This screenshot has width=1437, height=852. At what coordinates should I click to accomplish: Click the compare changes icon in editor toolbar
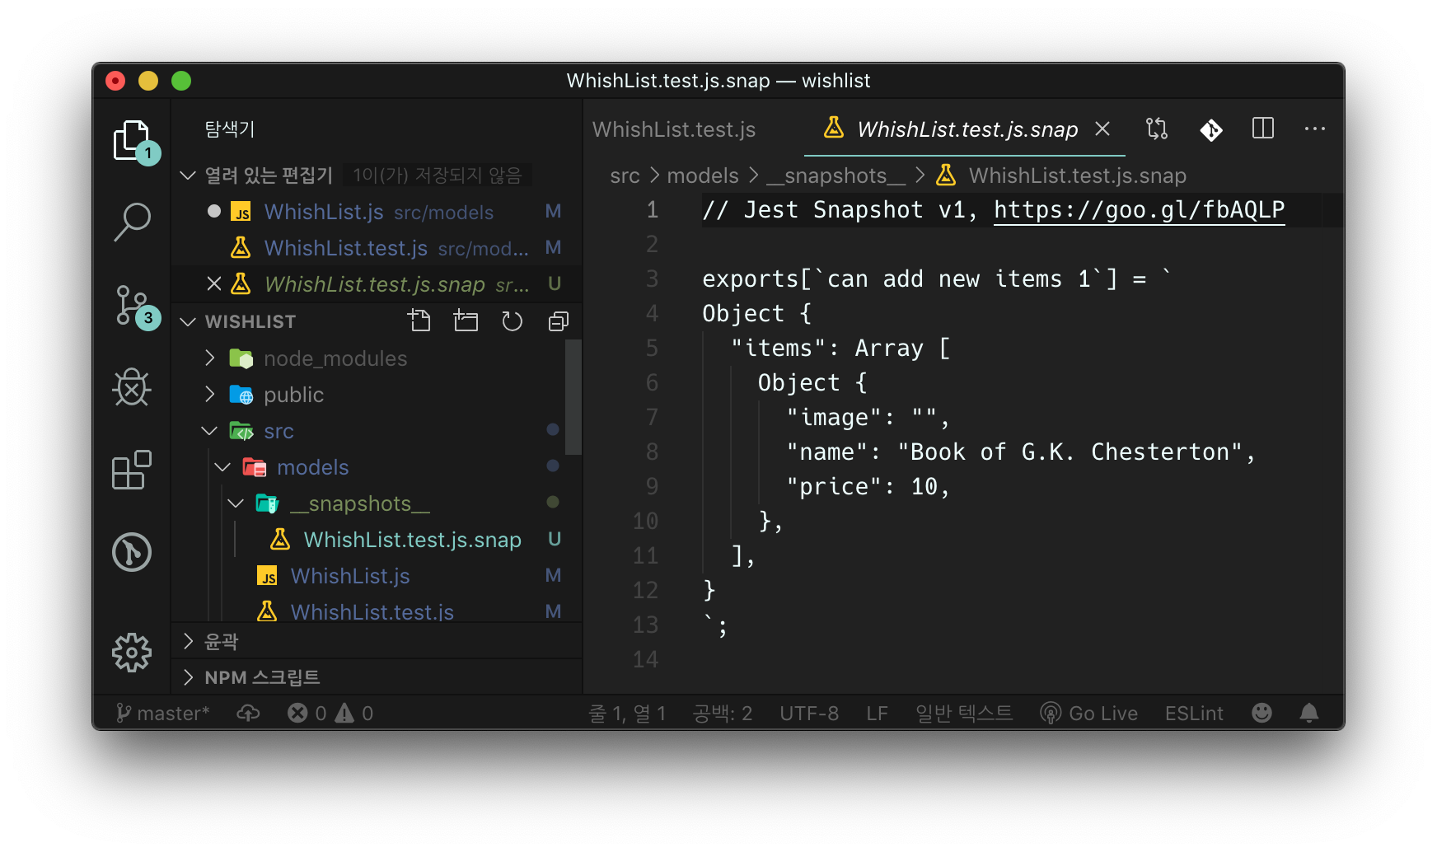[x=1157, y=129]
